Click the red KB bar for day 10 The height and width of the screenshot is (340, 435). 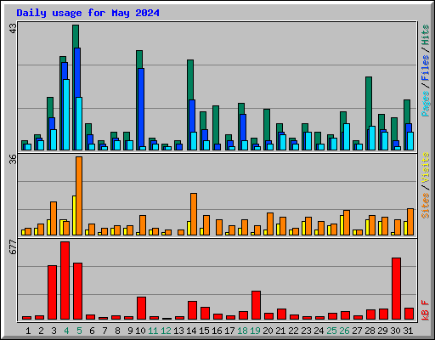pos(141,309)
